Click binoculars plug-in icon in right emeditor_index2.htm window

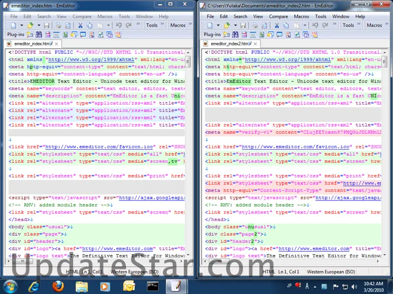[x=235, y=35]
